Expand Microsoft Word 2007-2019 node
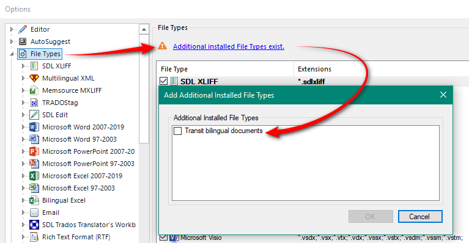469x243 pixels. pyautogui.click(x=23, y=127)
